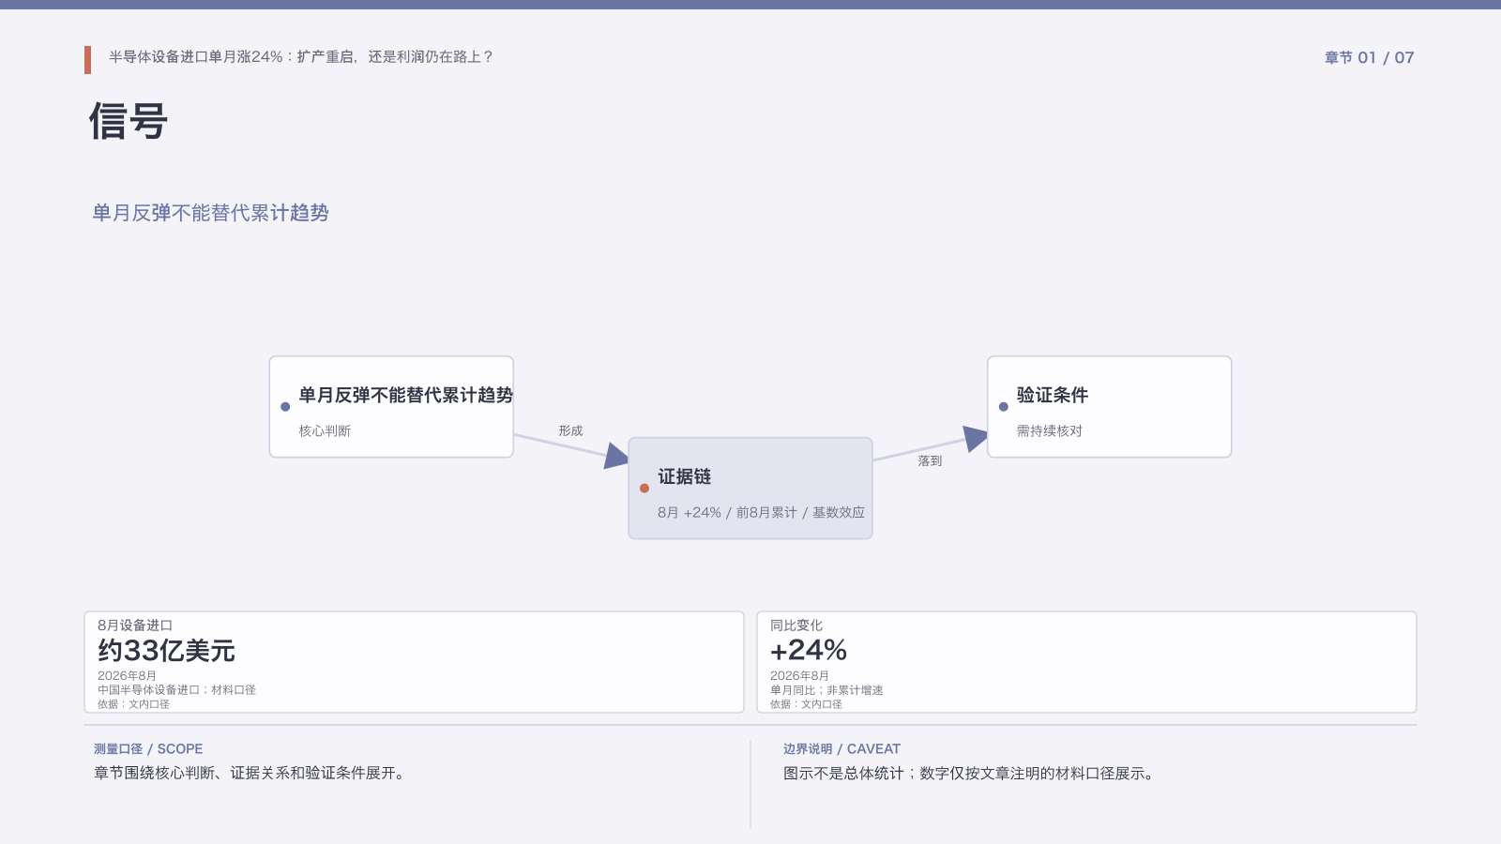Click the 验证条件 node card

pos(1109,407)
